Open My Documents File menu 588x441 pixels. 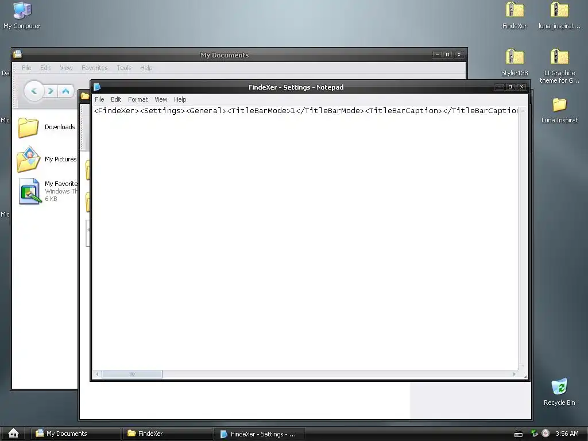coord(26,68)
